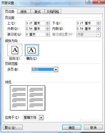
Task: Click the two-page preview thumbnail
Action: pos(28,98)
